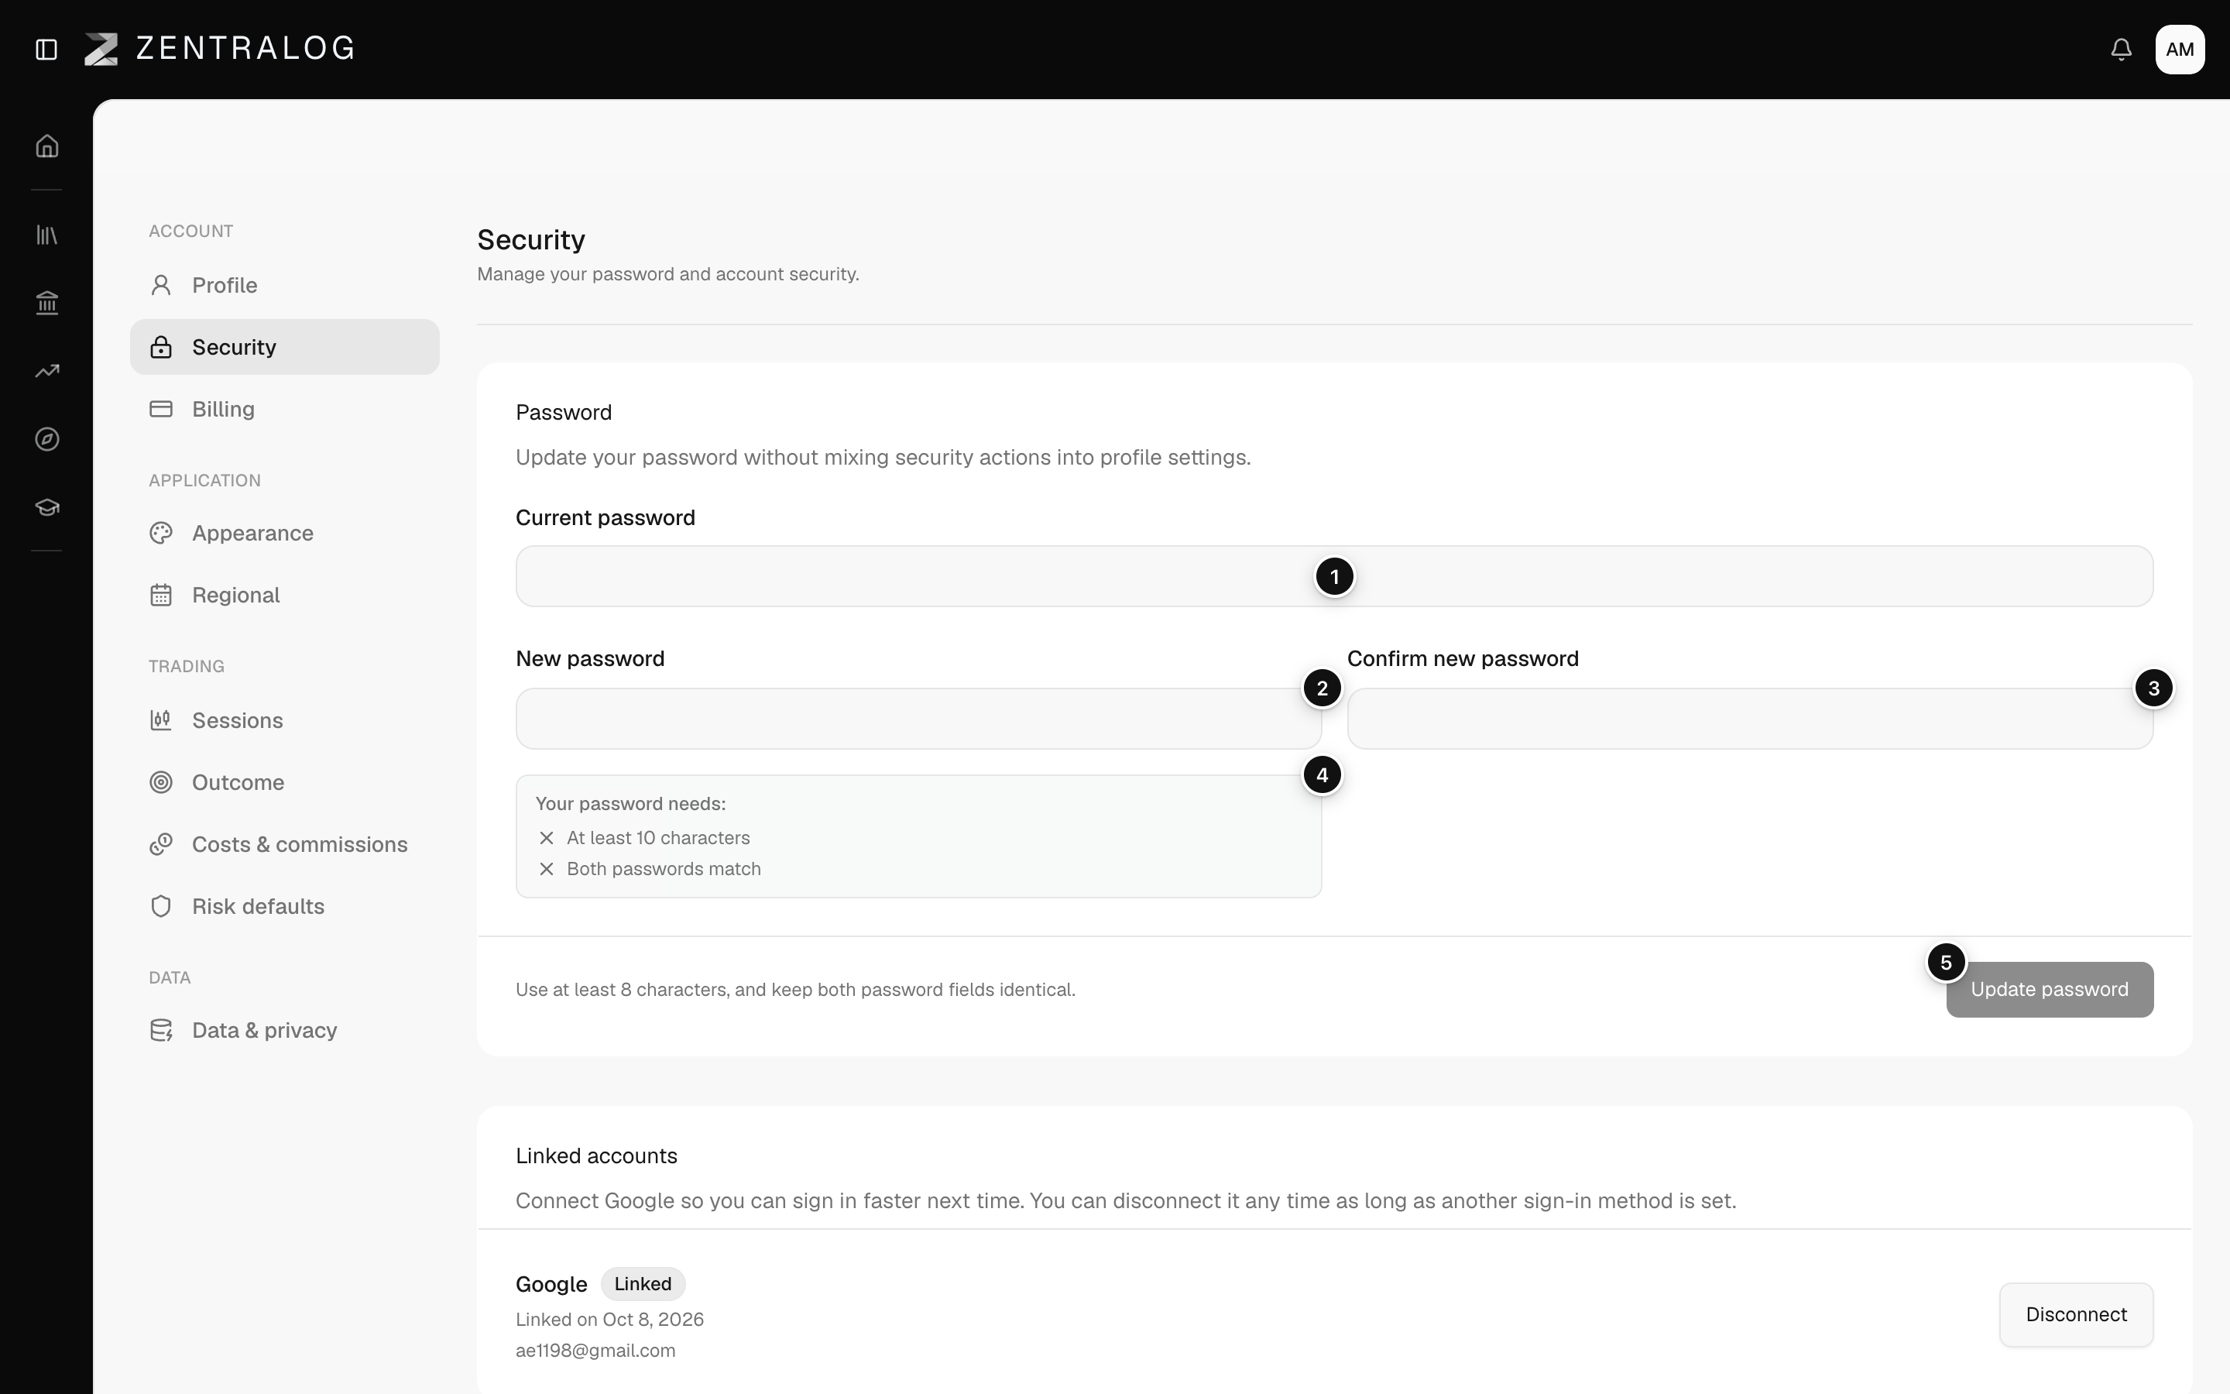
Task: Focus the New password field
Action: coord(919,718)
